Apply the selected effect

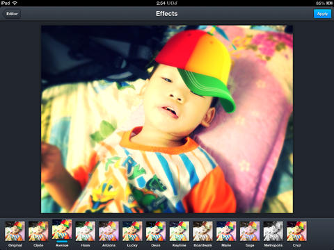(x=322, y=14)
